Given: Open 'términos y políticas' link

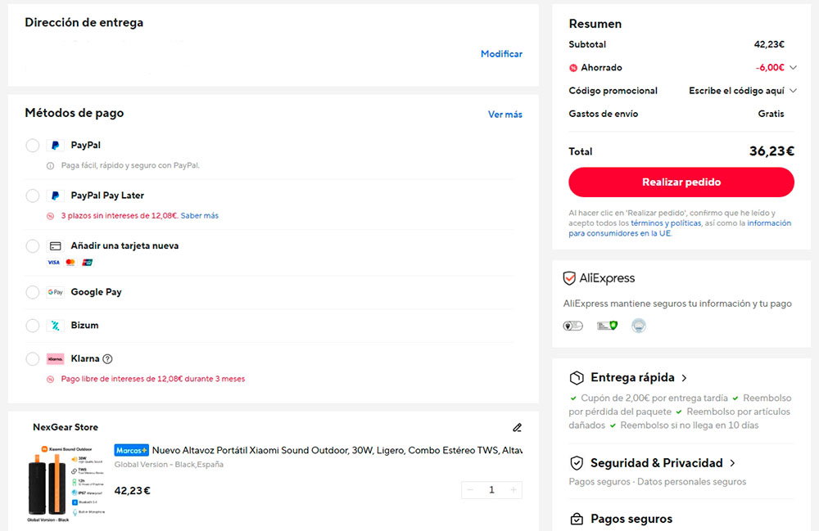Looking at the screenshot, I should 666,223.
